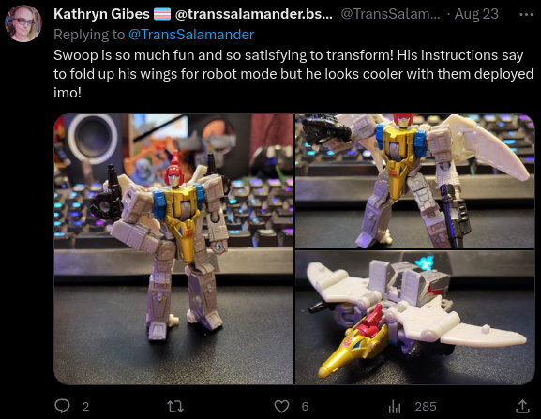Click the 285 views count
The width and height of the screenshot is (541, 419).
(x=426, y=407)
